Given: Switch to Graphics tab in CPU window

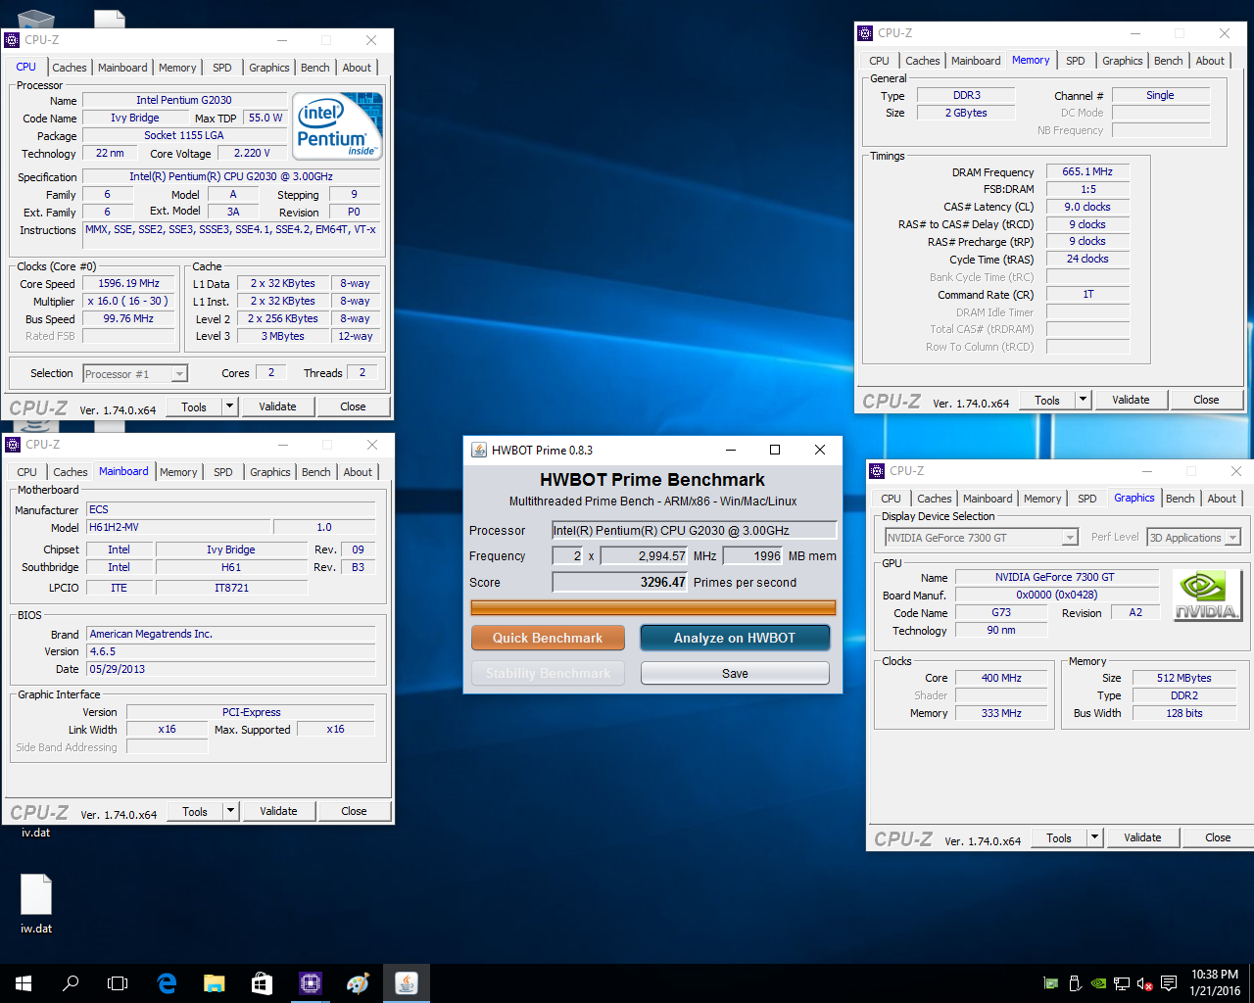Looking at the screenshot, I should click(269, 68).
